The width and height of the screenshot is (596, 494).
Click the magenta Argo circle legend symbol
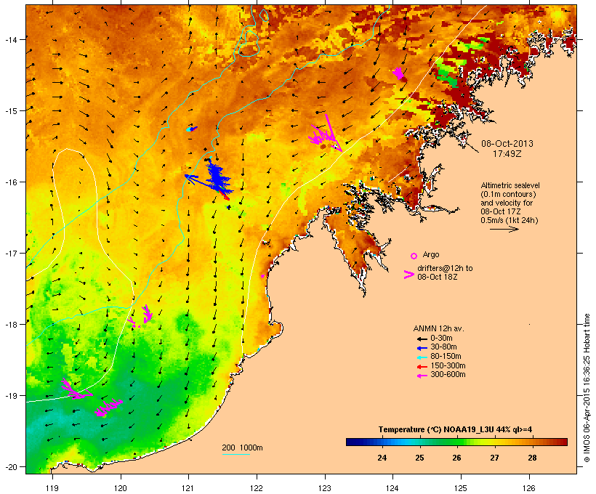point(414,256)
